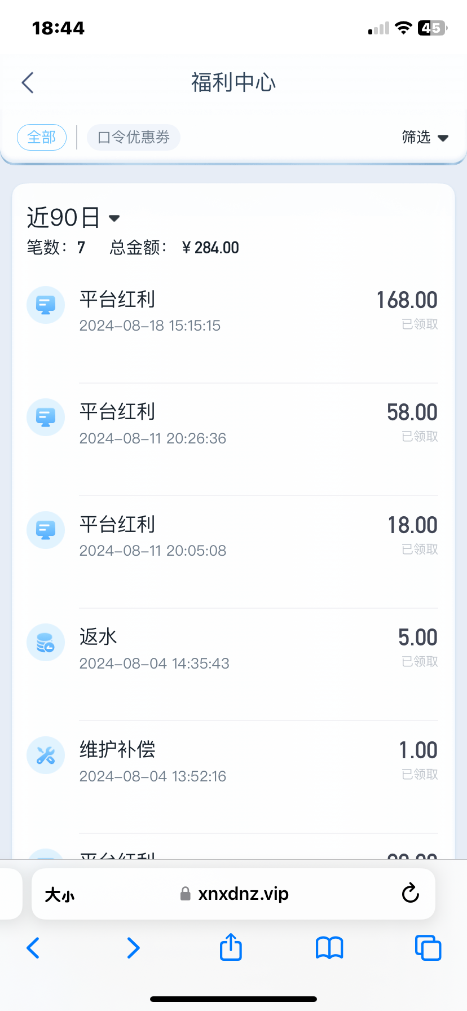
Task: Tap 已领取 status under 1.00
Action: pyautogui.click(x=420, y=774)
